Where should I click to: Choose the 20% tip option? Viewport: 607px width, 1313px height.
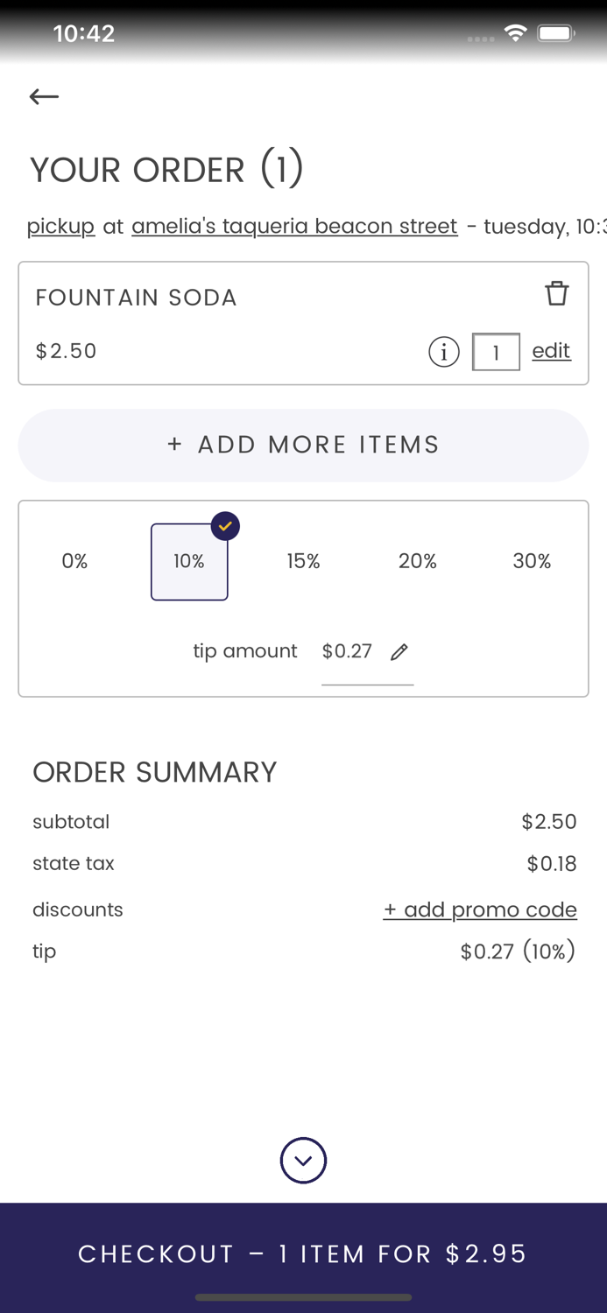pos(418,561)
